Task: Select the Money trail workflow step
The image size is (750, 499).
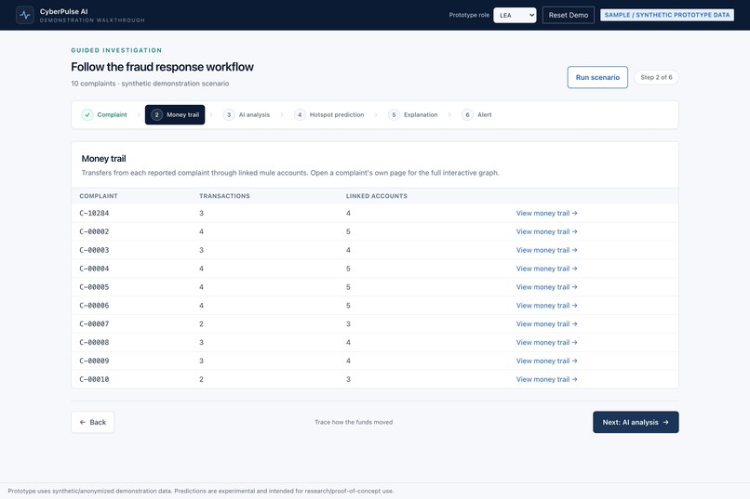Action: [x=175, y=114]
